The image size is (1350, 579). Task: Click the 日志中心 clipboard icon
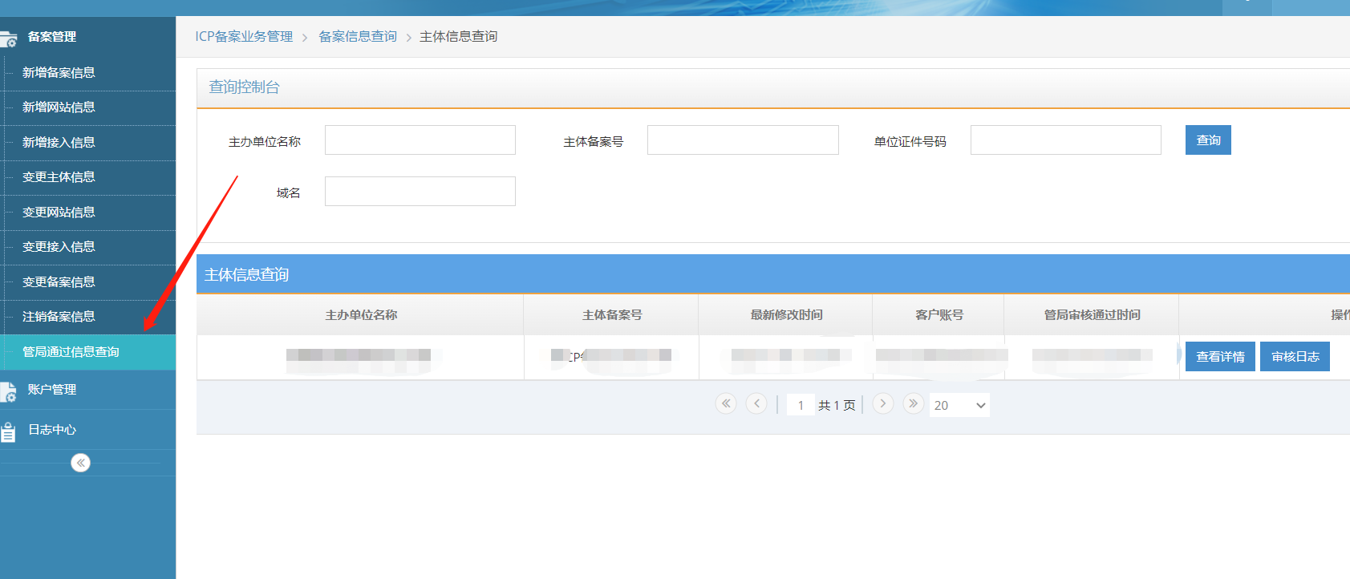(x=8, y=431)
